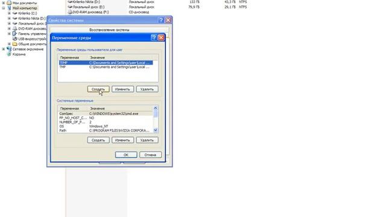Click Создать under Системные переменные
Screen dimensions: 386x217
(98, 140)
